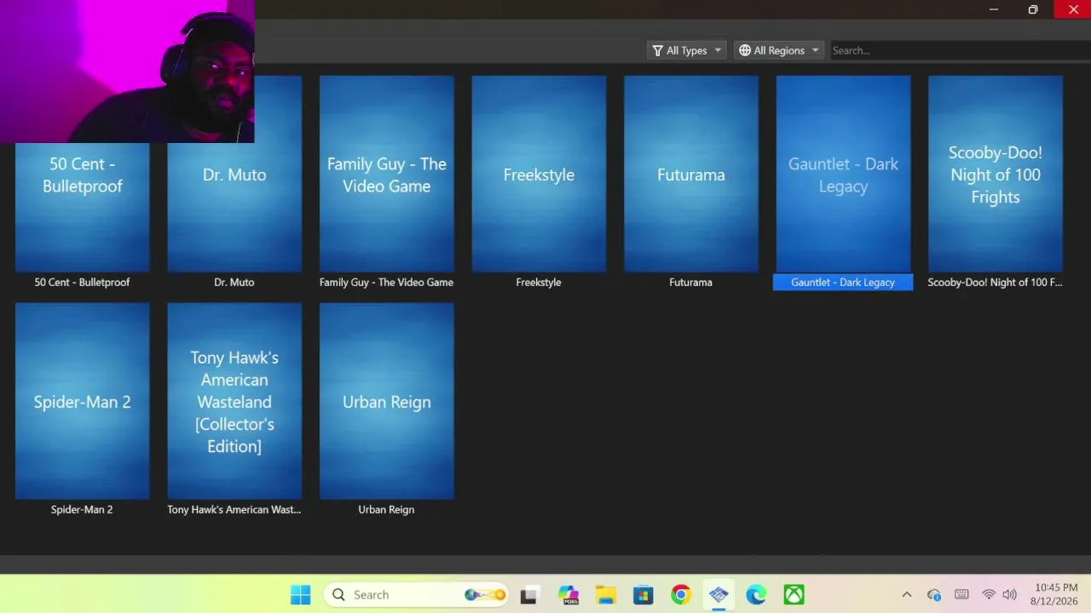Click the volume speaker tray icon

coord(1010,594)
